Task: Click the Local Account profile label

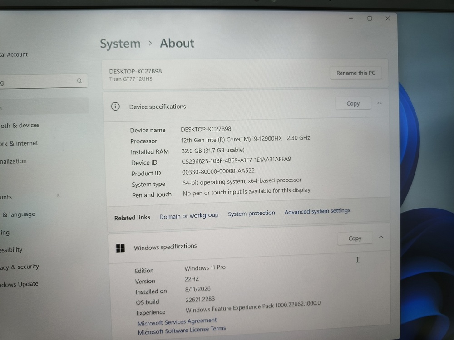Action: coord(14,55)
